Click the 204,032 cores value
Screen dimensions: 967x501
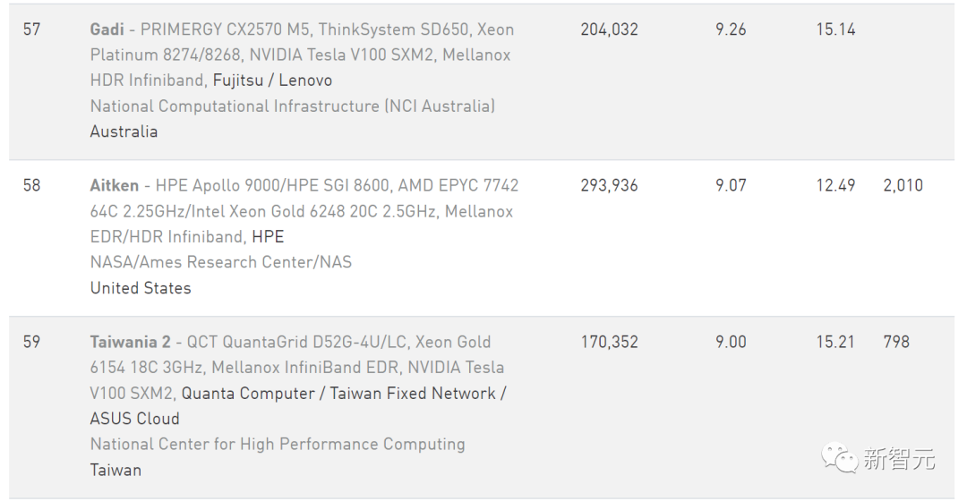pyautogui.click(x=609, y=30)
